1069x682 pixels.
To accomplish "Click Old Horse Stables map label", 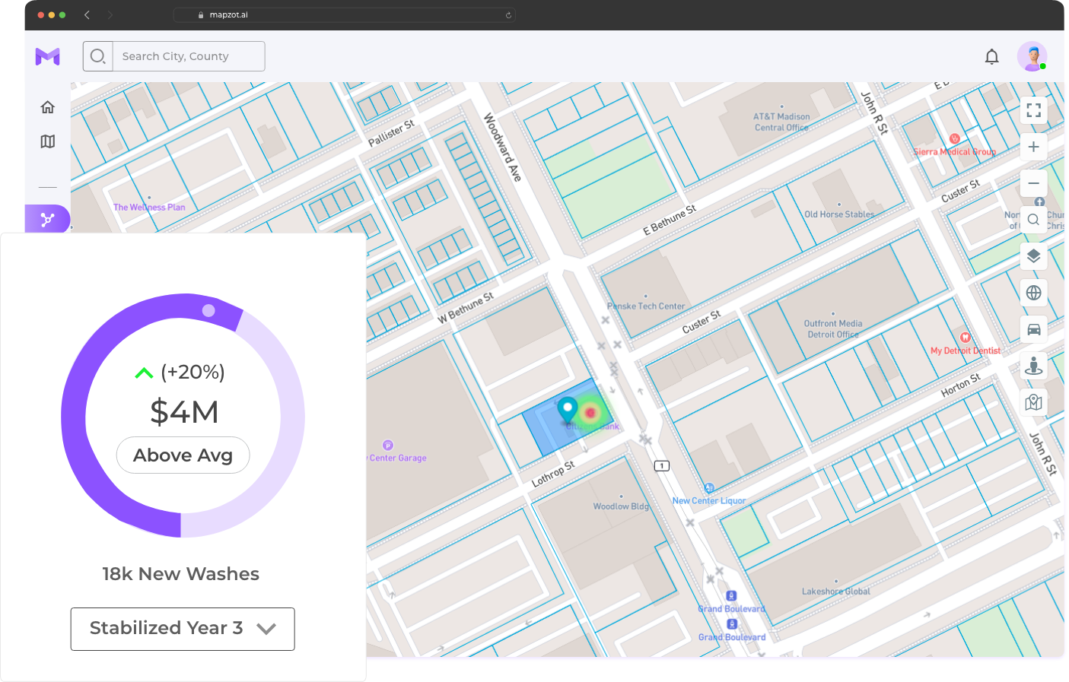I will pyautogui.click(x=839, y=214).
